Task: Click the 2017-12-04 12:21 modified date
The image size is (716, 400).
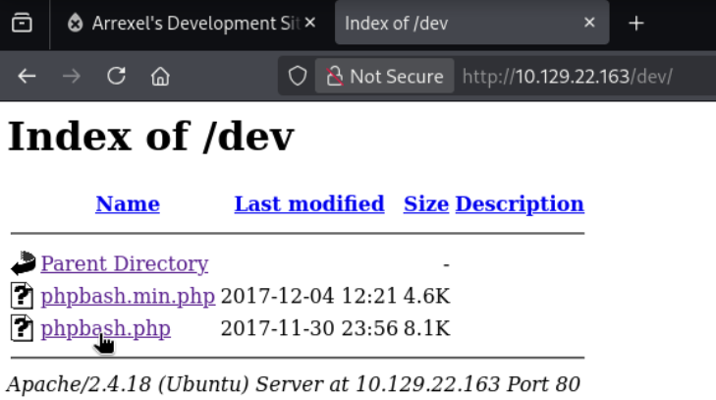Action: [x=308, y=296]
